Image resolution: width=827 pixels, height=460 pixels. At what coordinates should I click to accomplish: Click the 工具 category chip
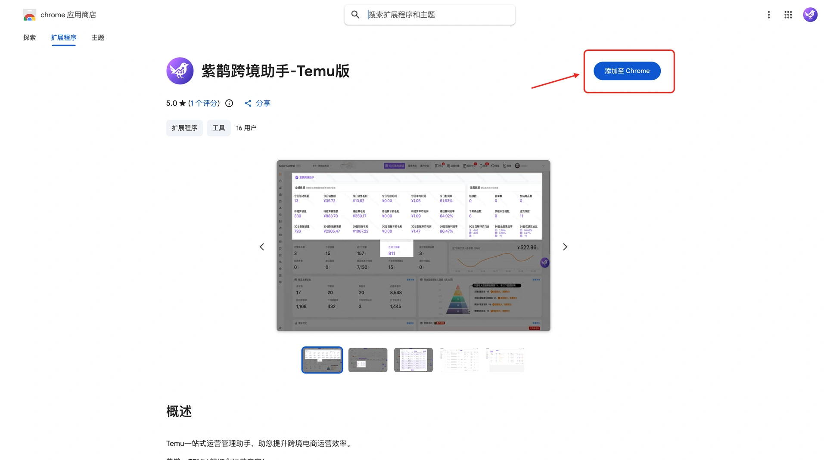(x=218, y=128)
